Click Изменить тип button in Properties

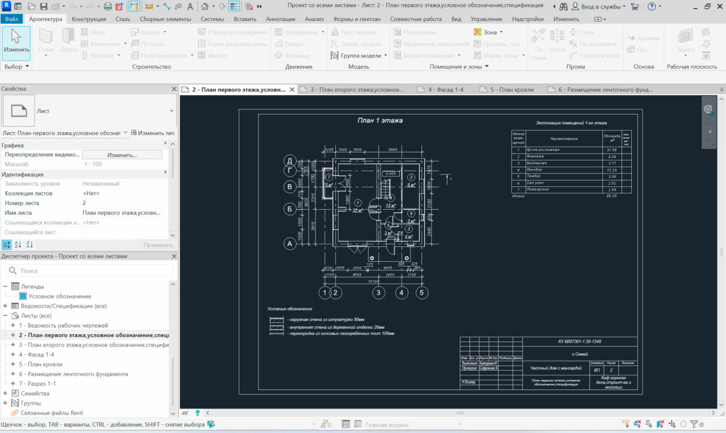(153, 133)
